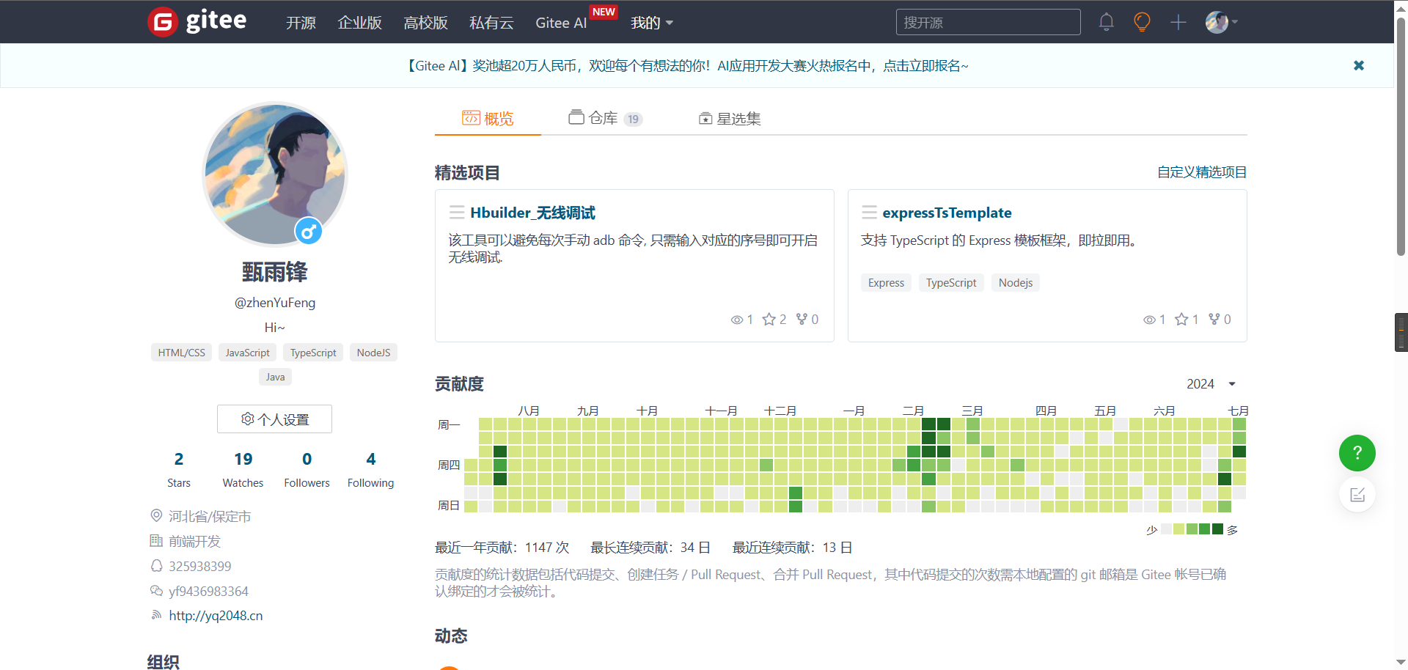Click the company icon beside 前端开发
Image resolution: width=1408 pixels, height=670 pixels.
pos(156,541)
